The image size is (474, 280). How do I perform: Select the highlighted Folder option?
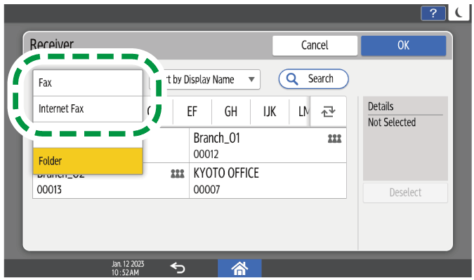pyautogui.click(x=88, y=161)
